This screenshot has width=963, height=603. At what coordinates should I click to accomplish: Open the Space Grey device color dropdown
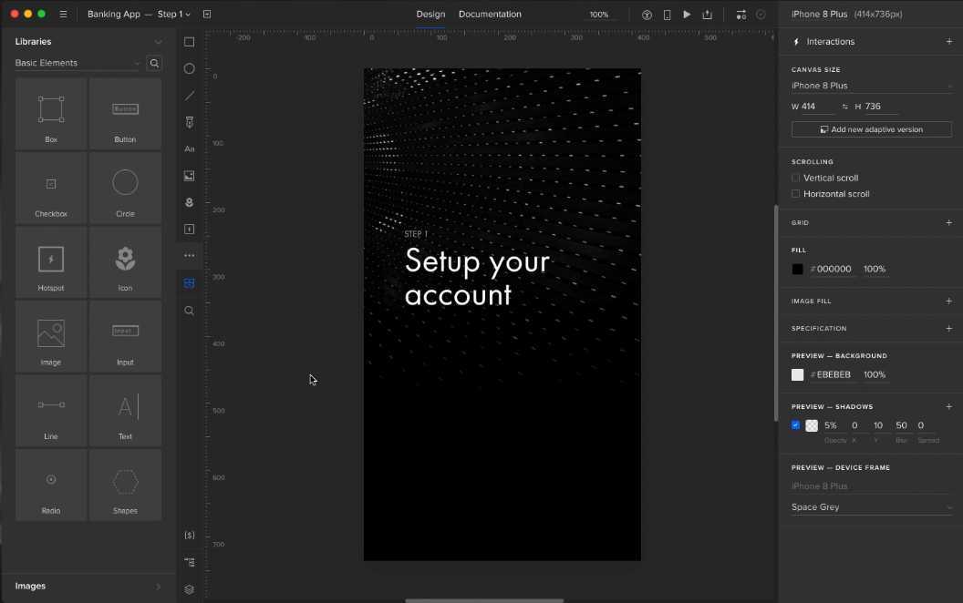tap(872, 507)
